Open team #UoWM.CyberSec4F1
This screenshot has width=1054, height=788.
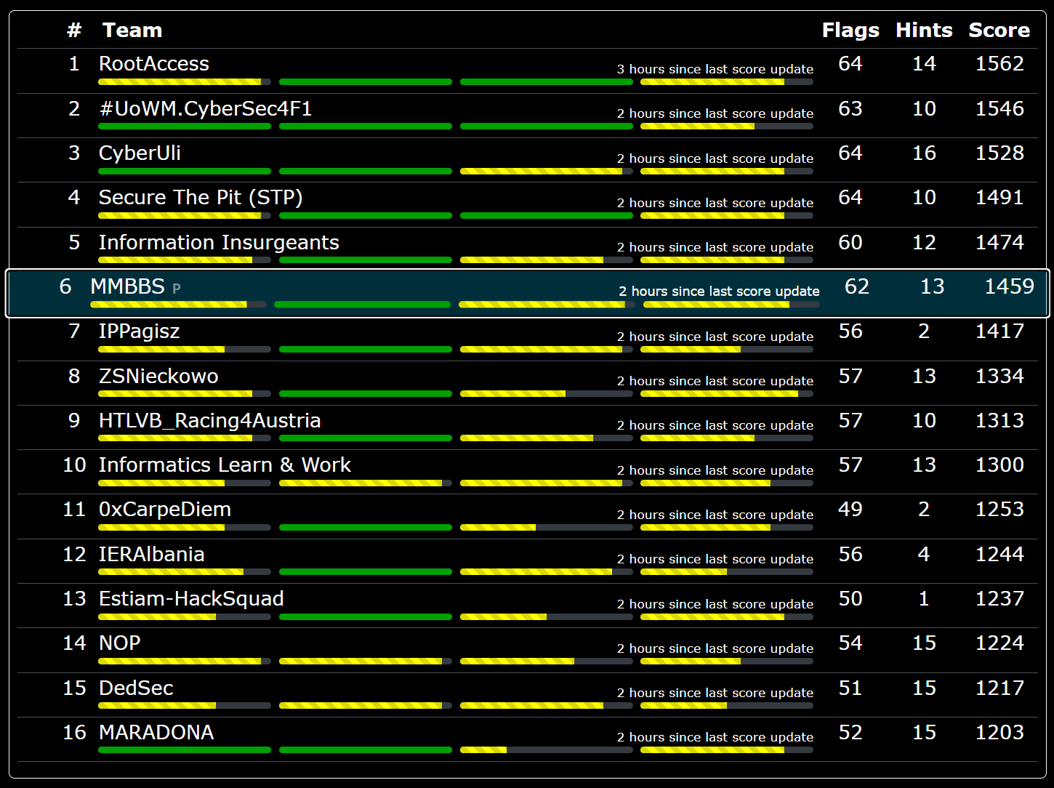(x=205, y=109)
